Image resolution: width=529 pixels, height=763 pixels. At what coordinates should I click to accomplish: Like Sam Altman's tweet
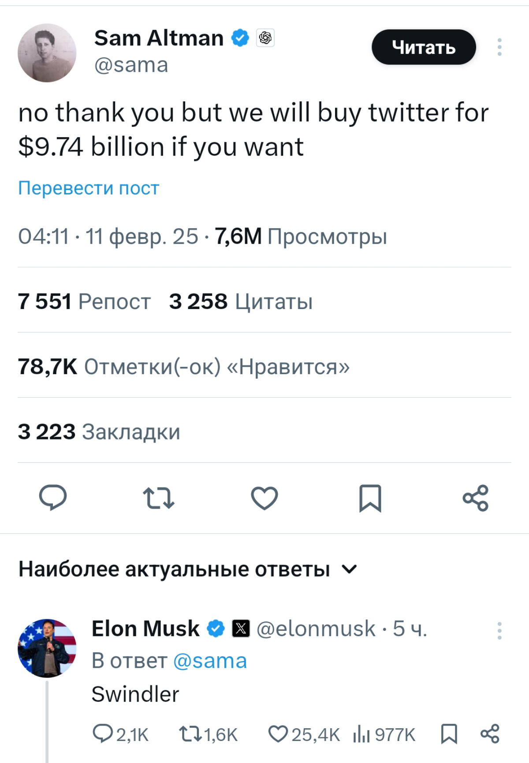coord(264,499)
